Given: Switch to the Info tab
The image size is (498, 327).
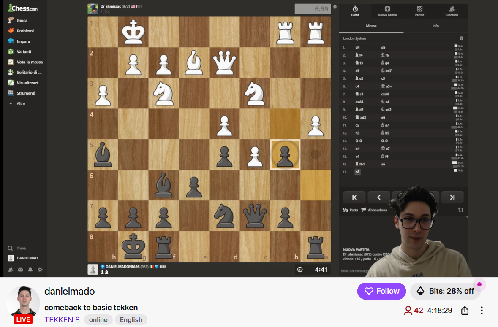Looking at the screenshot, I should (435, 26).
